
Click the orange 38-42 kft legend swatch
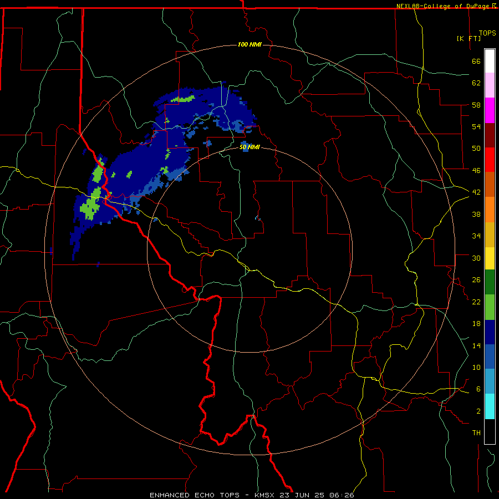(x=490, y=210)
